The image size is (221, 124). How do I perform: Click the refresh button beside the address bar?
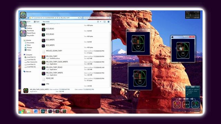point(81,18)
